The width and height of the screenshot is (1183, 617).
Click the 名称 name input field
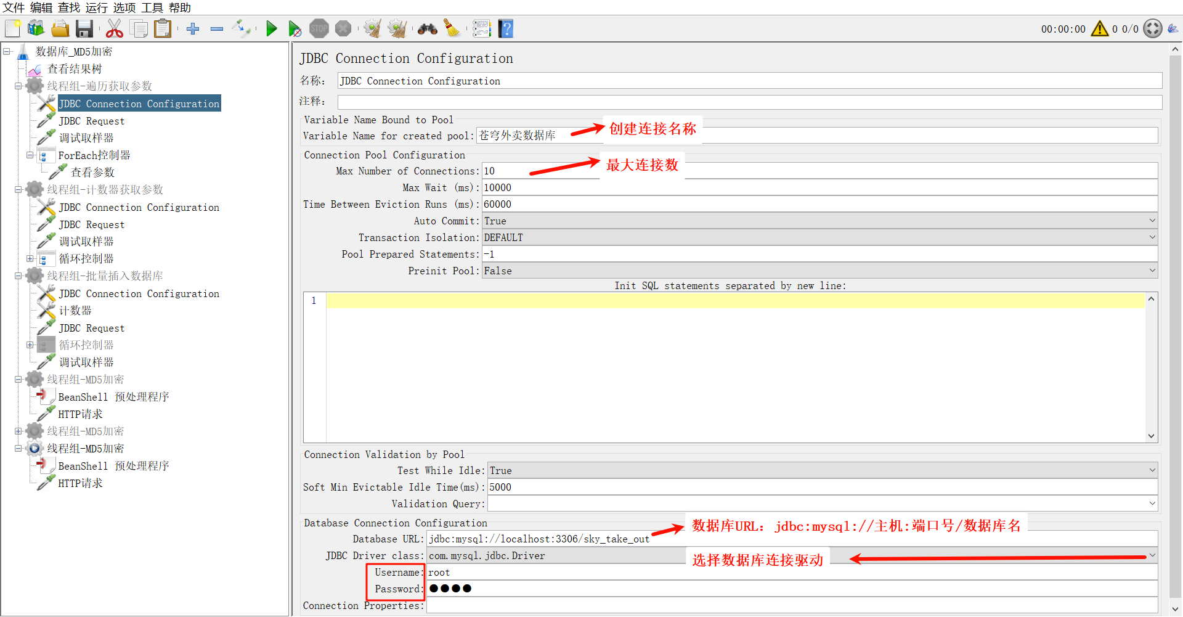pos(750,81)
